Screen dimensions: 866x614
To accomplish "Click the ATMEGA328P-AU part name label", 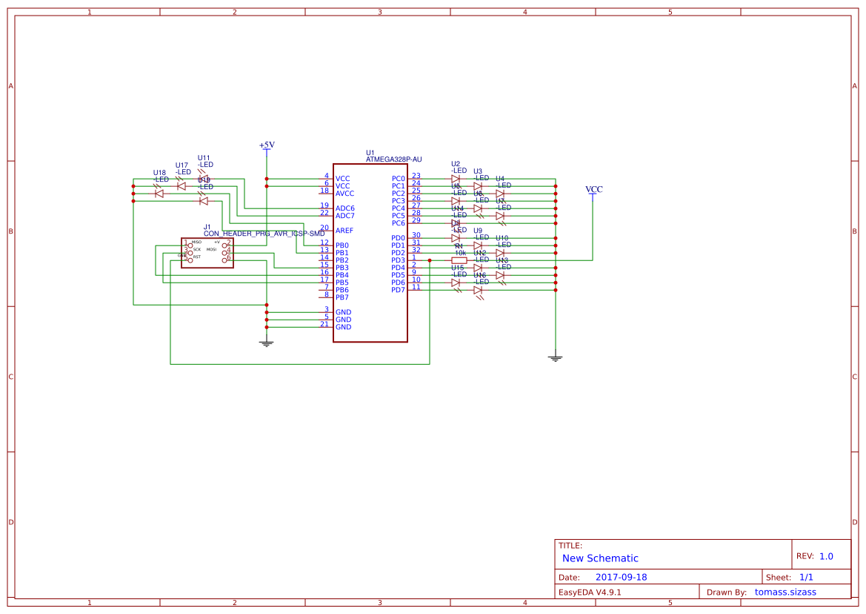I will coord(394,159).
